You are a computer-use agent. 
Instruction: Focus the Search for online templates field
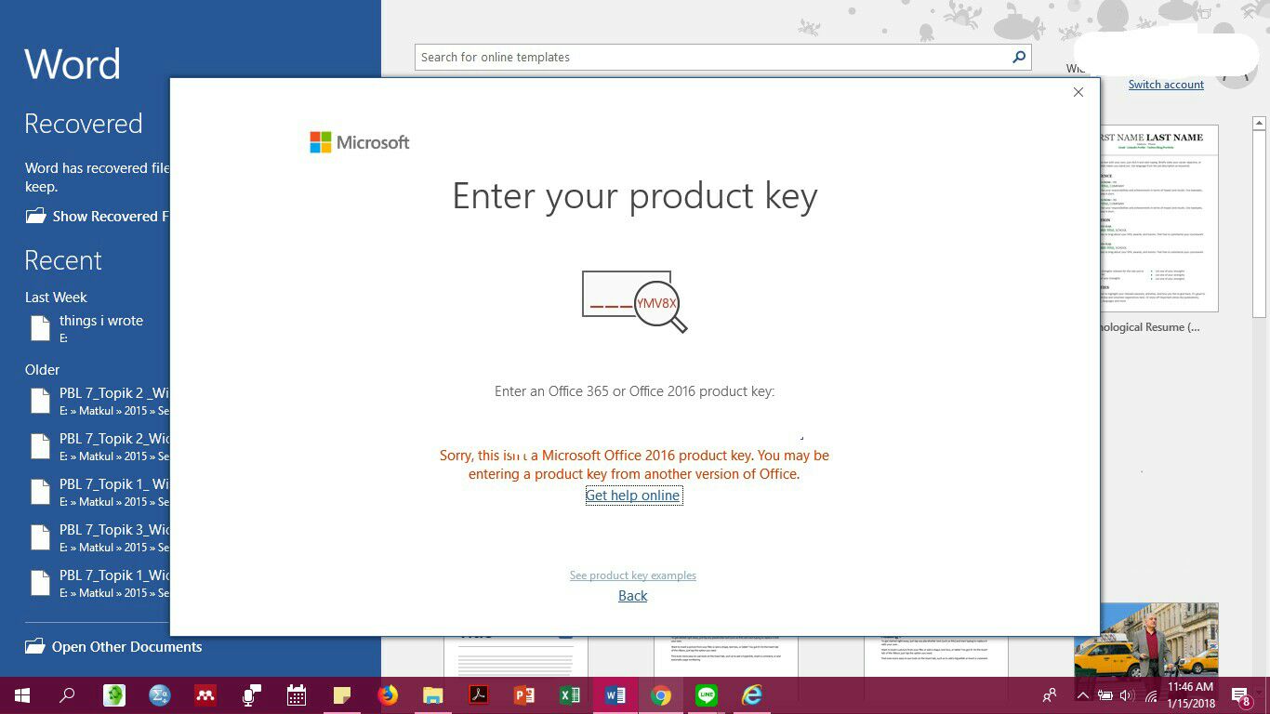[712, 57]
